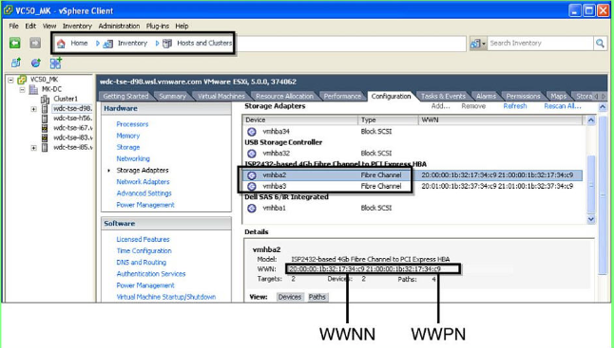Open the Network Adapters link
The width and height of the screenshot is (615, 348).
(143, 182)
